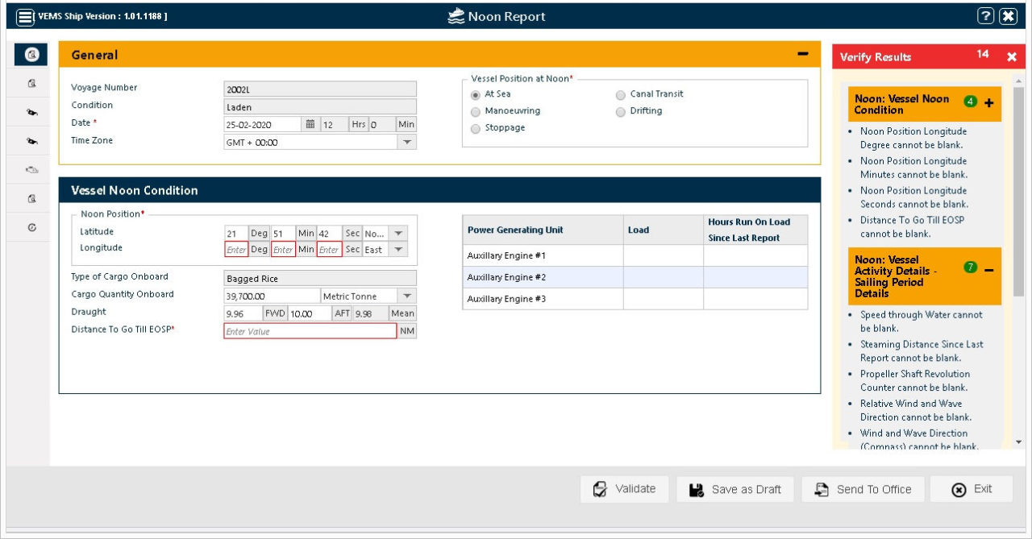Open the hamburger menu at top-left

coord(27,15)
